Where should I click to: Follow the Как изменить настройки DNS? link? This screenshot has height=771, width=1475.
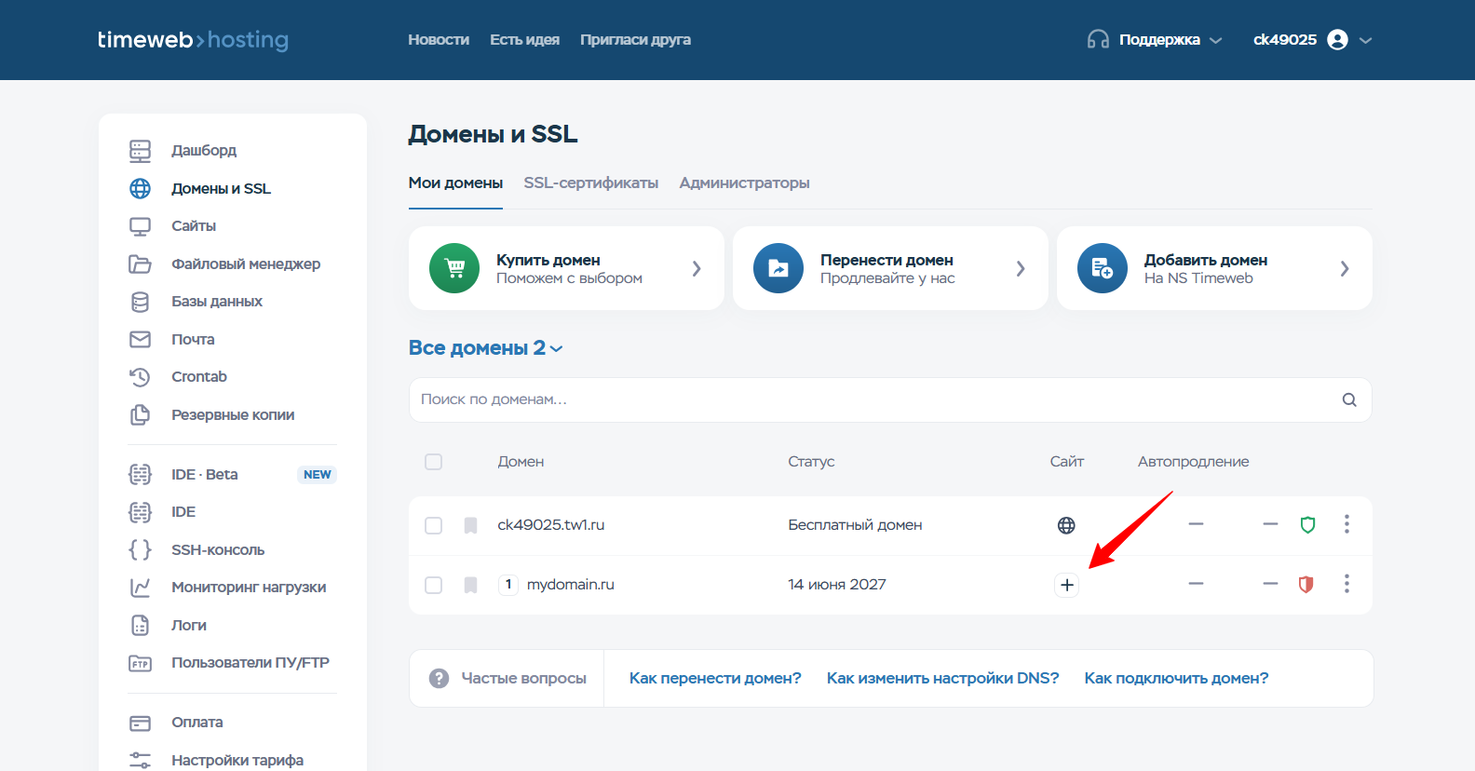click(x=942, y=678)
